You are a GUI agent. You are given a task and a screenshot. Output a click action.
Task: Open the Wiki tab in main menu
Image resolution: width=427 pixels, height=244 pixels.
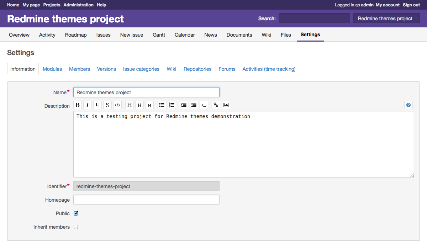pyautogui.click(x=267, y=35)
